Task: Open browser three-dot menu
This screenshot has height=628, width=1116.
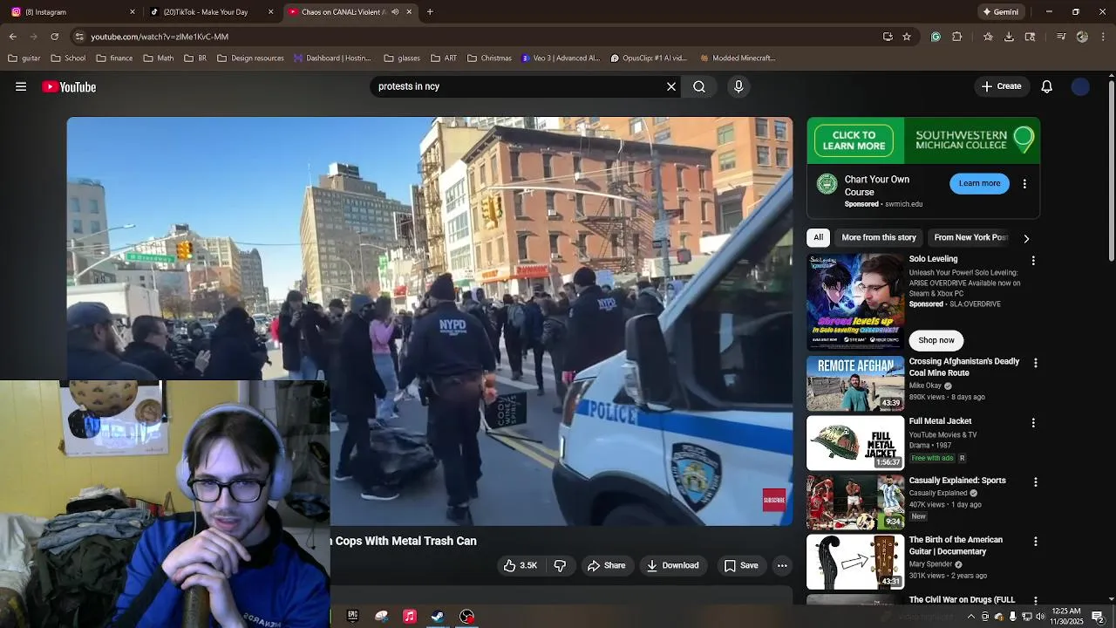Action: (x=1102, y=37)
